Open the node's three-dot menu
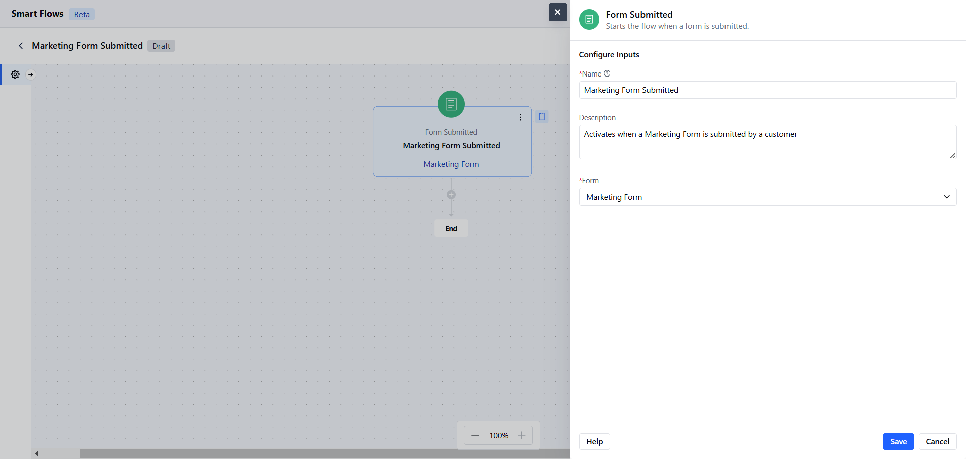The image size is (966, 459). click(520, 117)
